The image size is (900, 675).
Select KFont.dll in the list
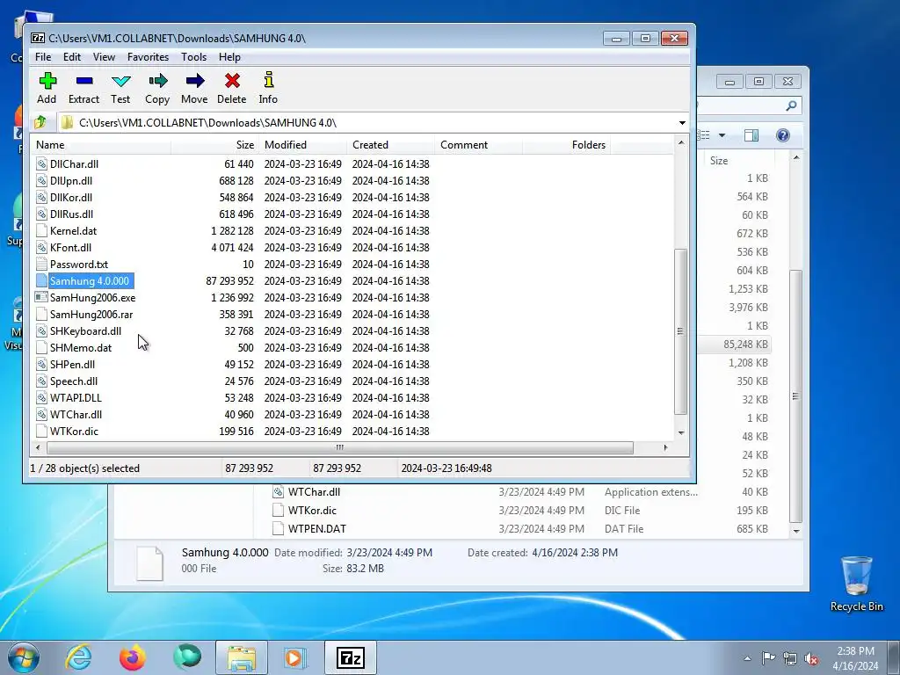[x=70, y=247]
